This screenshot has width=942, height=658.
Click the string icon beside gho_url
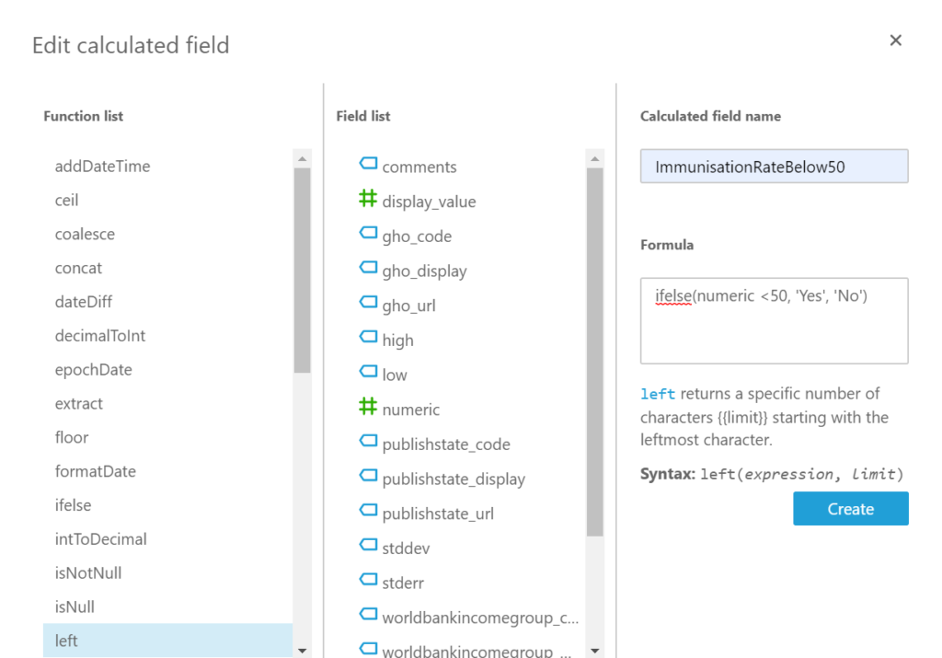[368, 302]
